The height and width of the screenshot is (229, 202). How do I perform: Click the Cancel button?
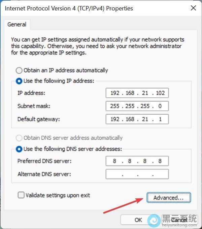click(179, 220)
